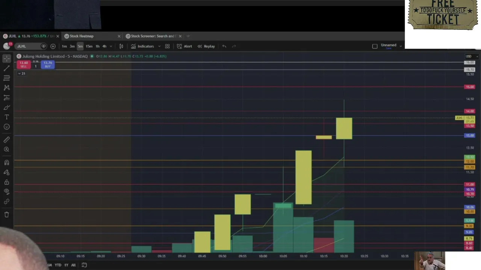Viewport: 481px width, 270px height.
Task: Open the go to date calendar icon
Action: pos(84,265)
